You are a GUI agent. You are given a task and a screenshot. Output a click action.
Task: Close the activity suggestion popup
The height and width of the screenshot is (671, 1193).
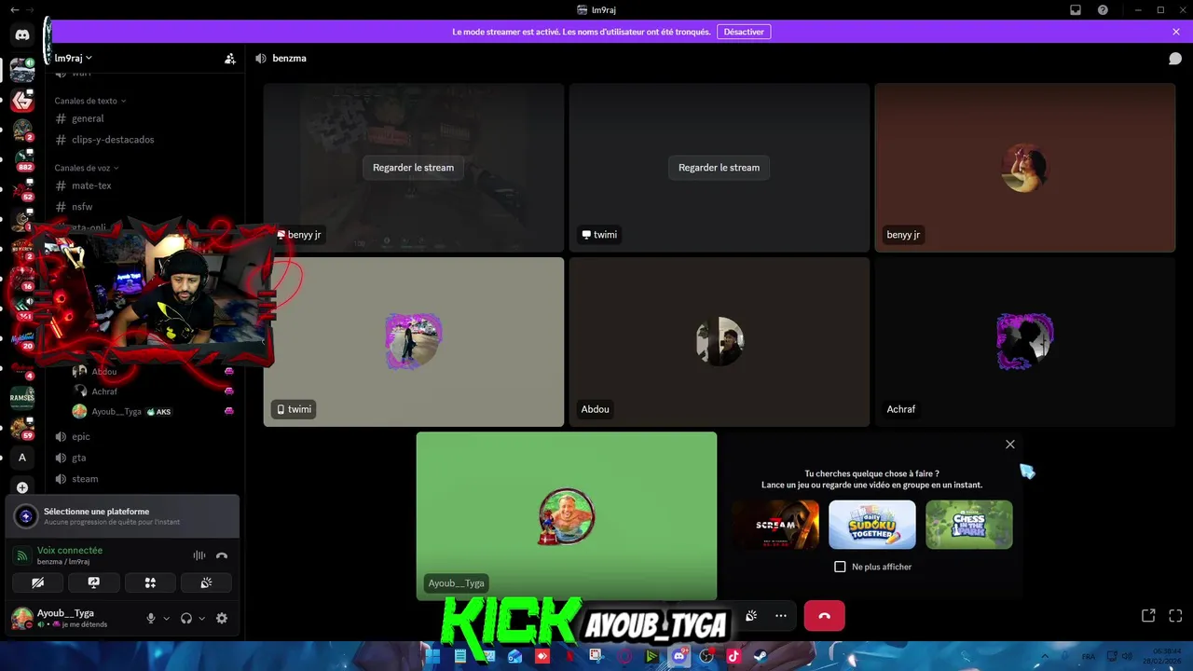(1009, 445)
